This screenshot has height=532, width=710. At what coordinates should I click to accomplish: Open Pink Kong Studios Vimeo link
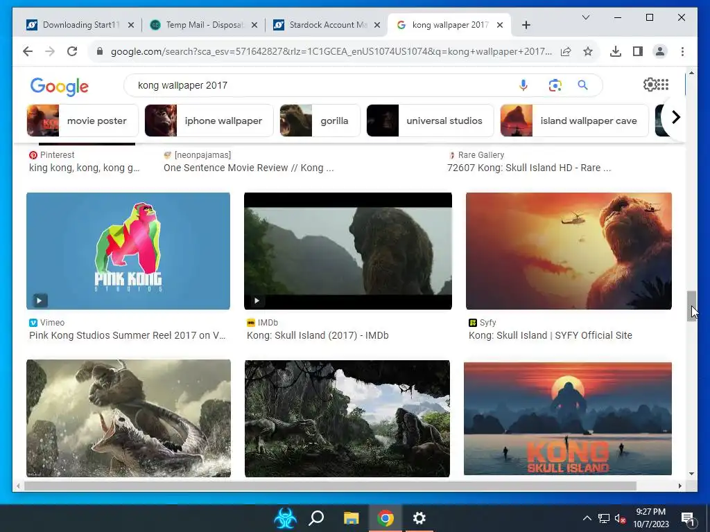(x=128, y=336)
